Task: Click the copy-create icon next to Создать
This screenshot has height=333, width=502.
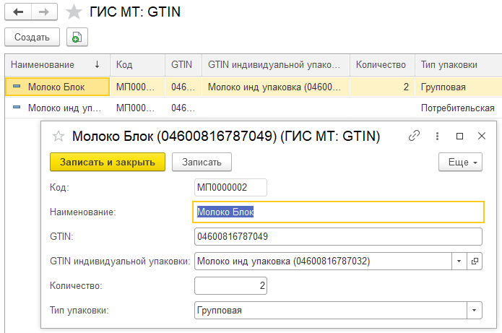Action: (x=77, y=38)
